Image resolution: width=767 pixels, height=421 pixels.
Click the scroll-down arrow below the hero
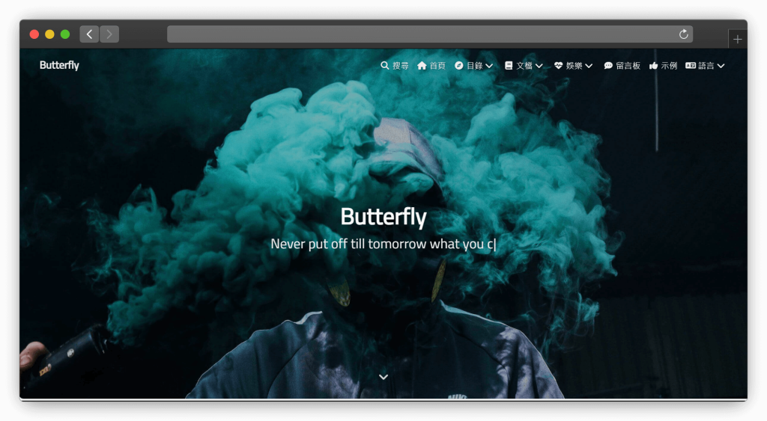(x=383, y=377)
